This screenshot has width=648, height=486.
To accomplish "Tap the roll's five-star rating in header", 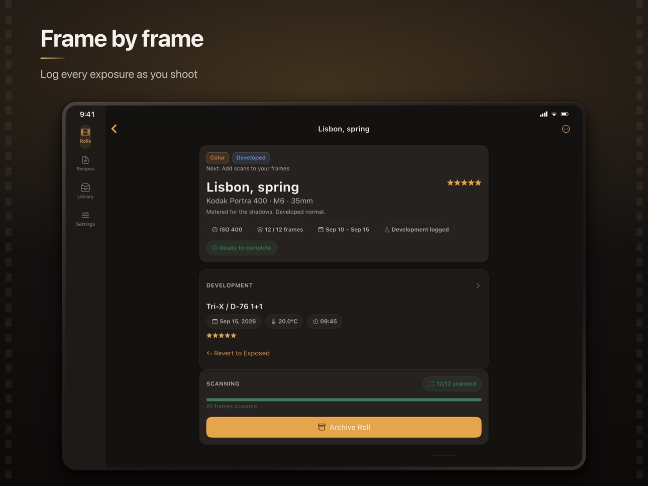I will [x=464, y=183].
